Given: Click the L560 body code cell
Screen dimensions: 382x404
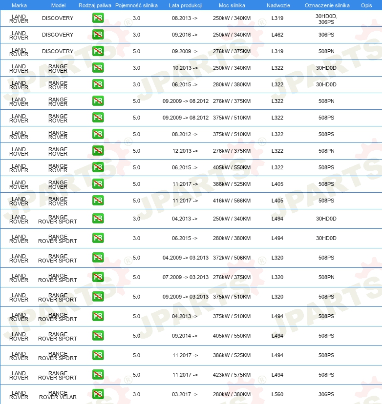Looking at the screenshot, I should 277,394.
